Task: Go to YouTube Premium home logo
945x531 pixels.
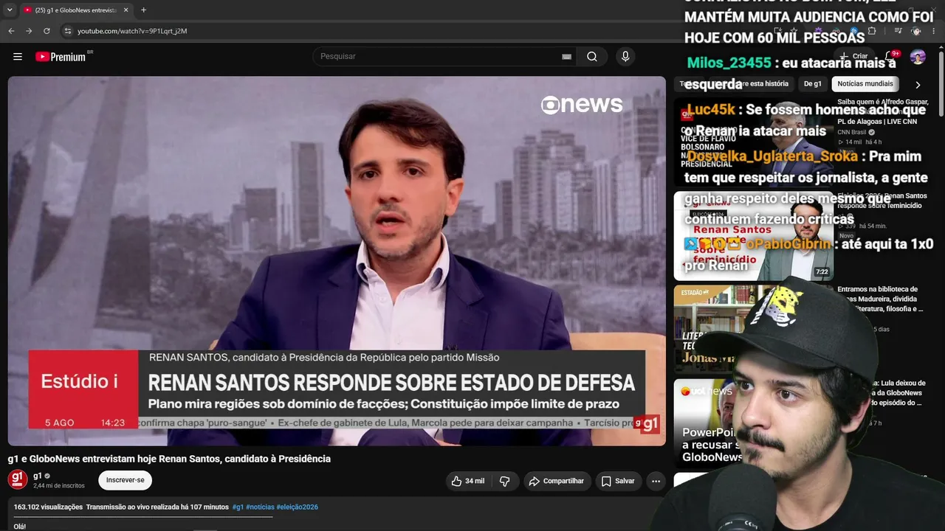Action: [61, 57]
